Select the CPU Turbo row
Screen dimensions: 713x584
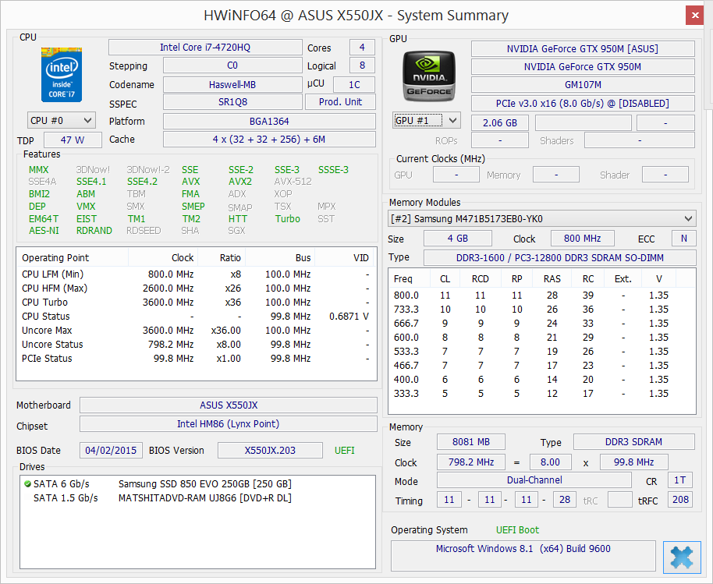click(197, 303)
